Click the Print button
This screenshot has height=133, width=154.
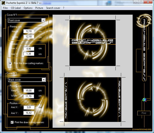pyautogui.click(x=144, y=113)
